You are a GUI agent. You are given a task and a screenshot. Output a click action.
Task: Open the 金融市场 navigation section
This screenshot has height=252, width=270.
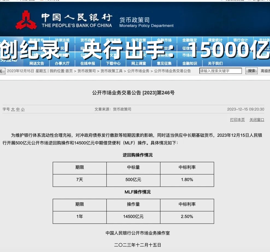(164, 39)
